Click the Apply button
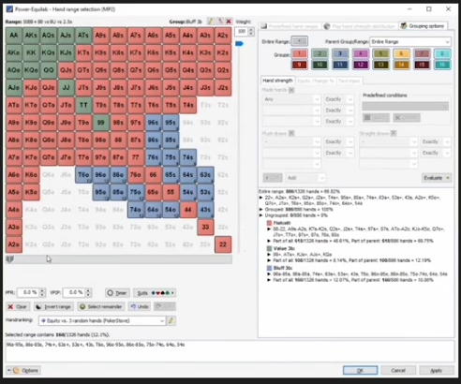 click(437, 370)
